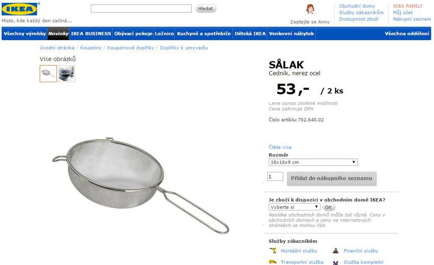Click the icon beside Finanční služby
Image resolution: width=434 pixels, height=265 pixels.
point(336,251)
